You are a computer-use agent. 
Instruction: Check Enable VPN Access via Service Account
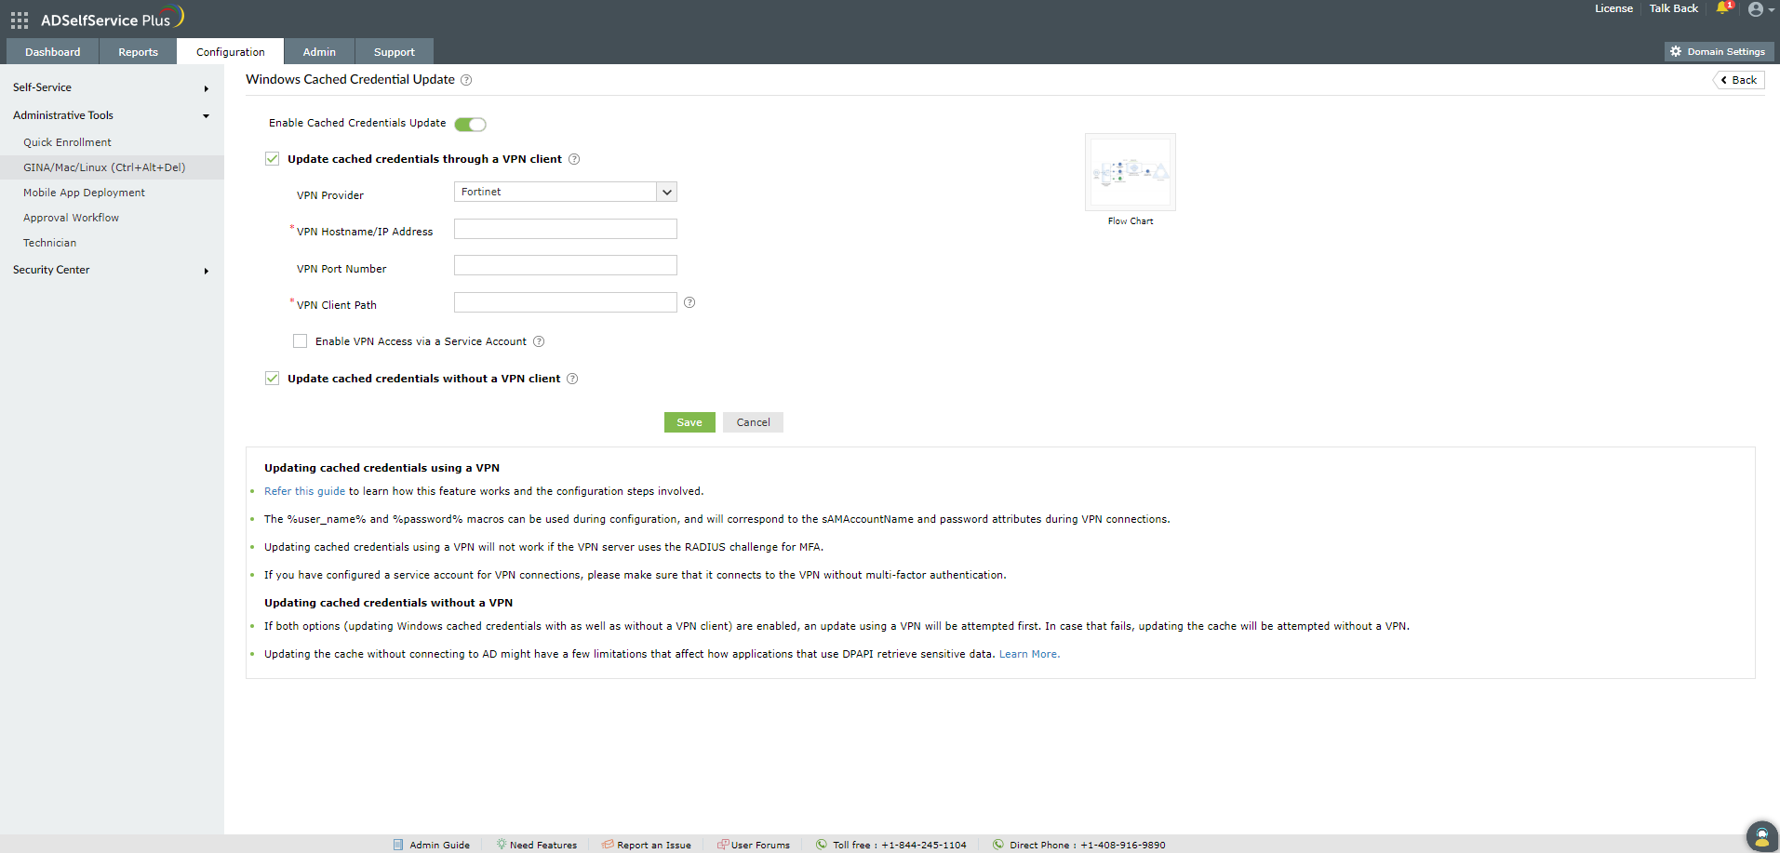coord(300,341)
